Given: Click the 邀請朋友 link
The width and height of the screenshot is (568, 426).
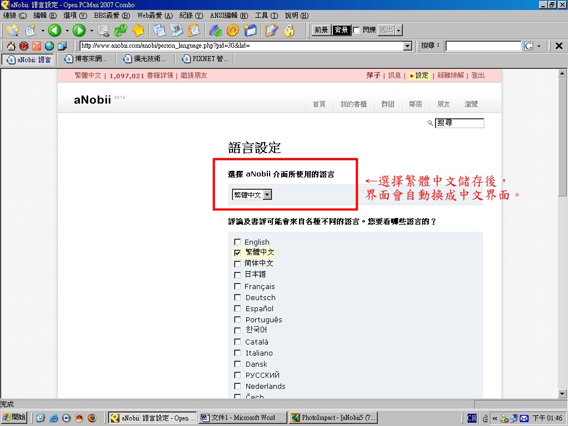Looking at the screenshot, I should pos(194,75).
